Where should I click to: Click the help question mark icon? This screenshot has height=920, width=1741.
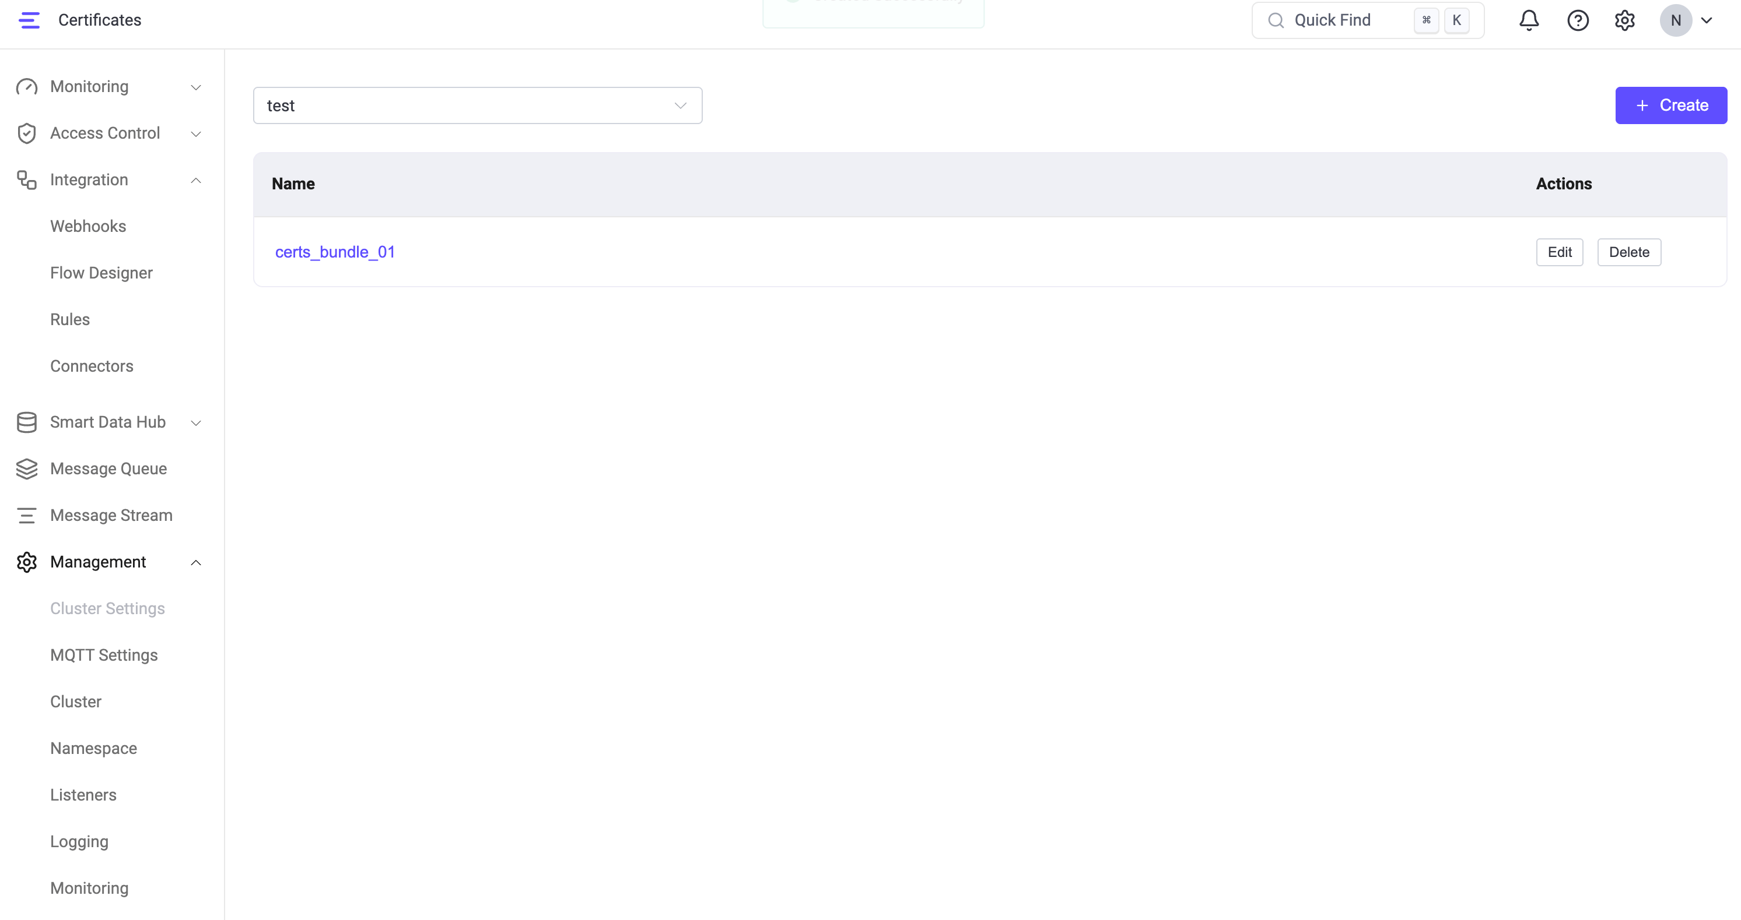click(x=1578, y=20)
